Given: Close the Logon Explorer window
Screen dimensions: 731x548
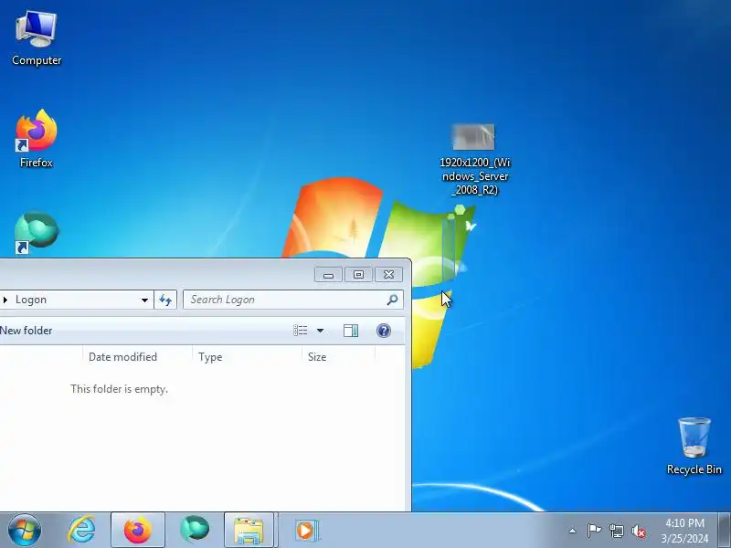Looking at the screenshot, I should pyautogui.click(x=388, y=275).
